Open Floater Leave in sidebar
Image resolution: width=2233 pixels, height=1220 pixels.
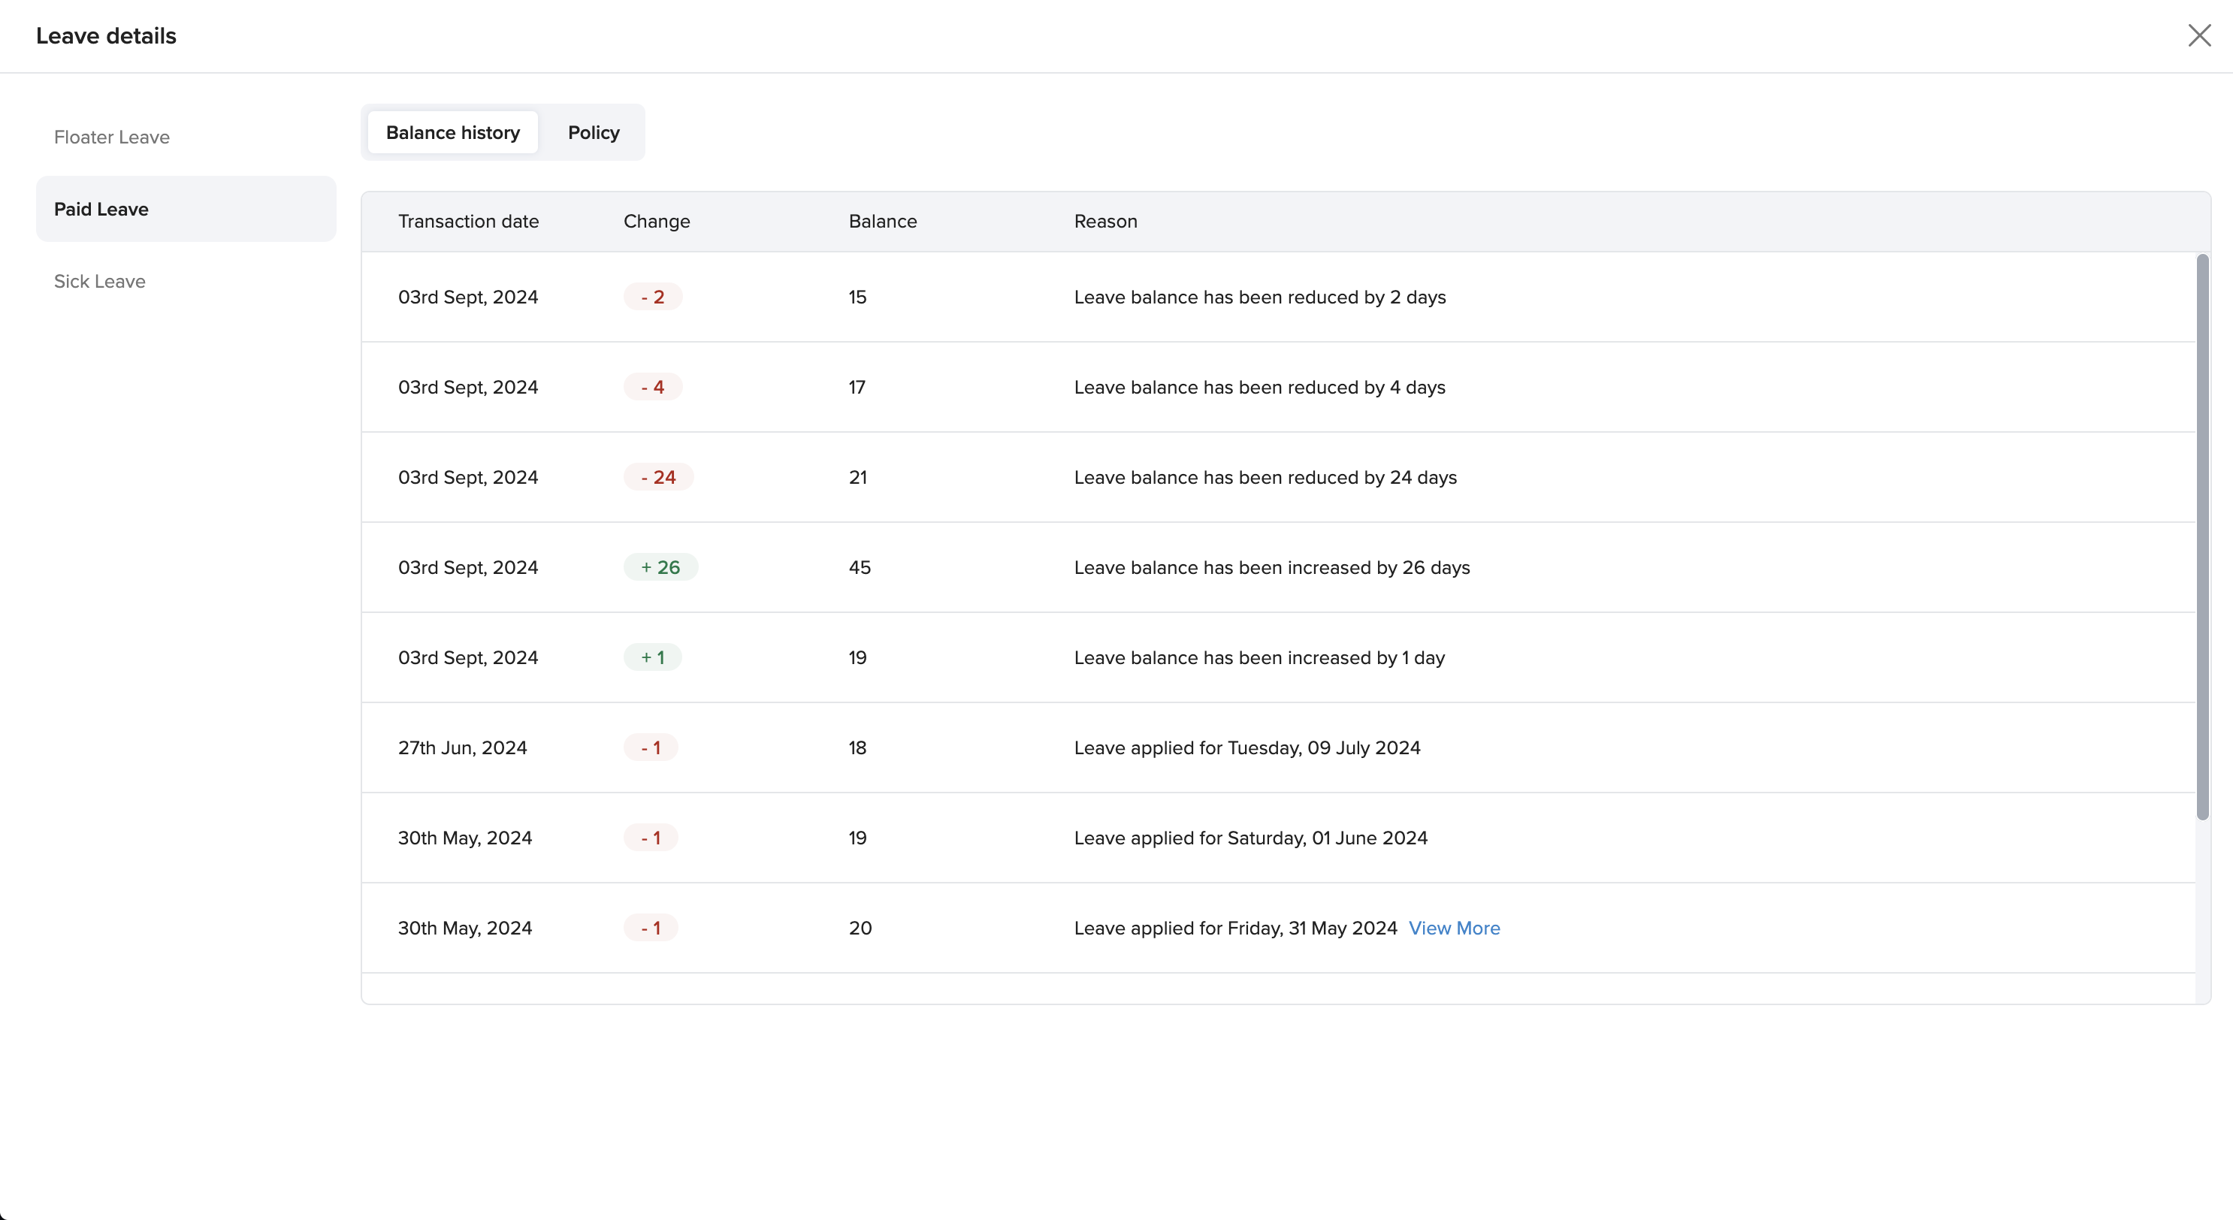pos(112,137)
